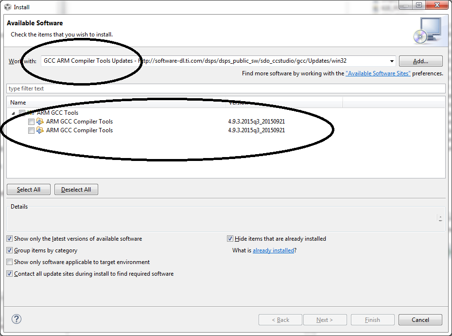
Task: Click Select All button
Action: (29, 190)
